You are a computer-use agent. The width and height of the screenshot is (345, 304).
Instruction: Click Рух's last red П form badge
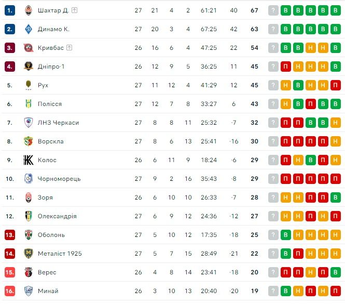pos(336,85)
